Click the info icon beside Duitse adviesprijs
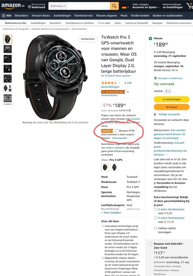Viewport: 193px width, 276px height. (130, 110)
